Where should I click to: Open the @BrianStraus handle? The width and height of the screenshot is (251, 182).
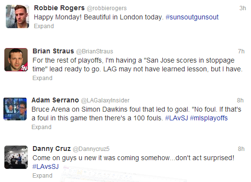(x=94, y=51)
